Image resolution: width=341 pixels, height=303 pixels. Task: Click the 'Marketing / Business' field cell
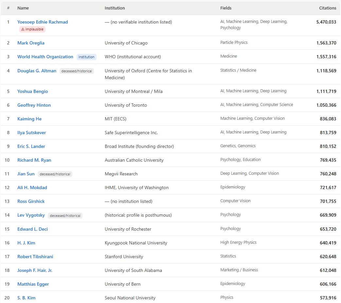coord(239,270)
